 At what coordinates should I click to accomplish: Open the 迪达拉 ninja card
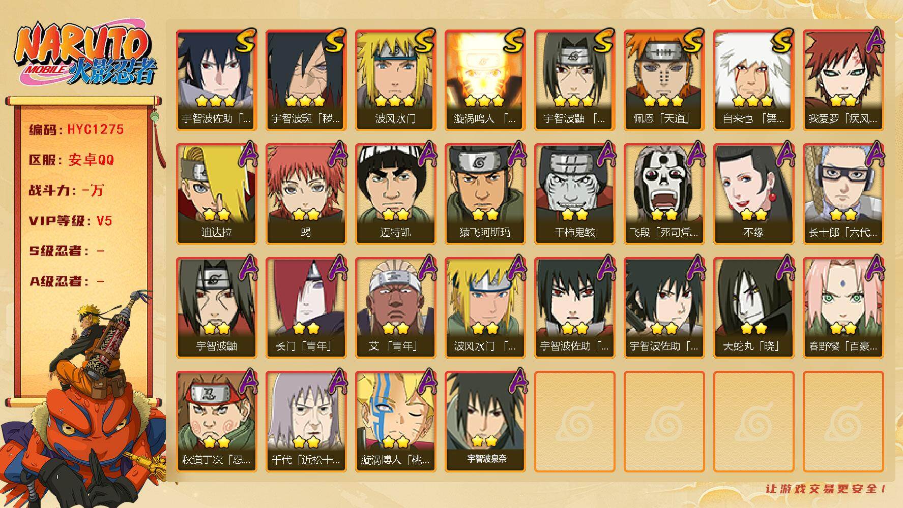pyautogui.click(x=216, y=194)
